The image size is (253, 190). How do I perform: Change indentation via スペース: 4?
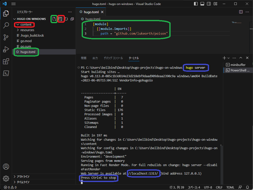pos(194,188)
